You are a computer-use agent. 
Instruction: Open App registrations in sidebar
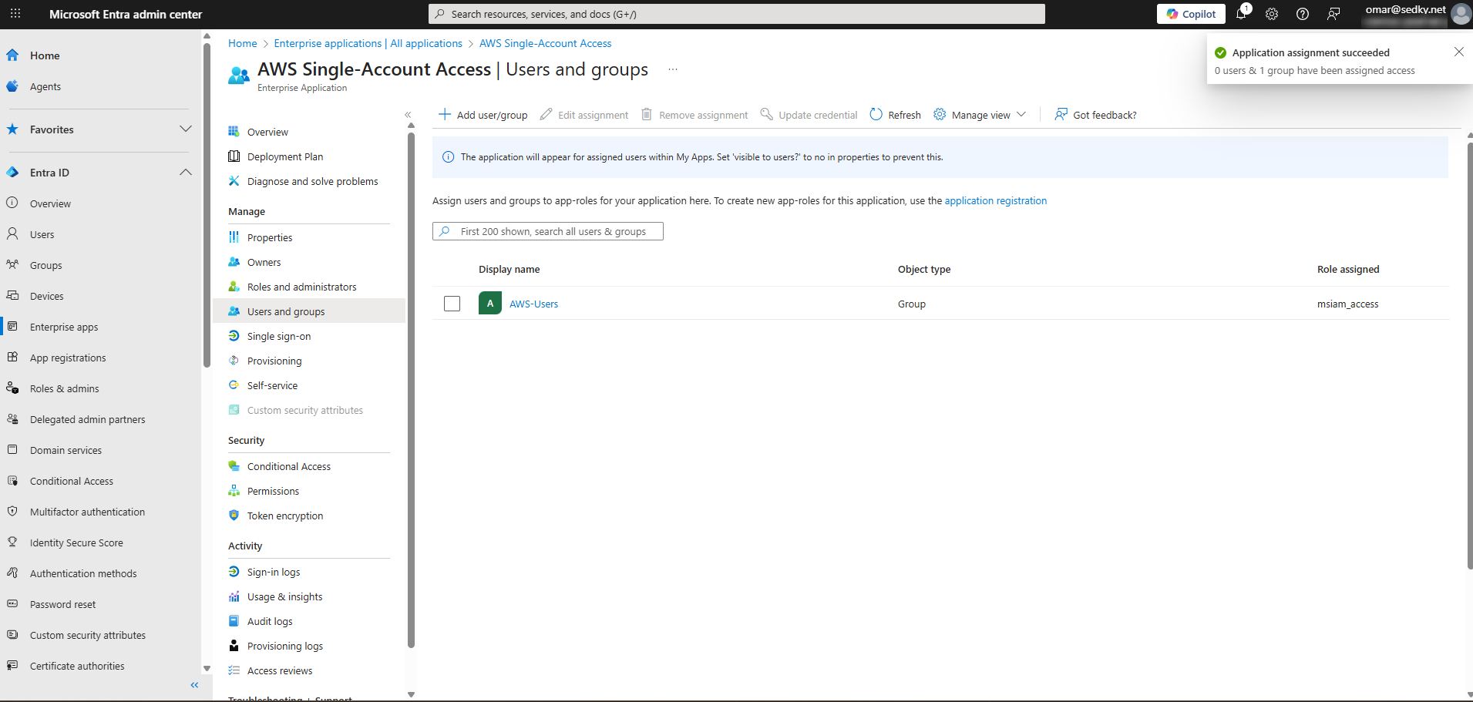(x=68, y=358)
